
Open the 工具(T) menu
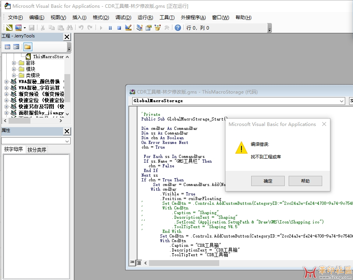click(x=167, y=17)
